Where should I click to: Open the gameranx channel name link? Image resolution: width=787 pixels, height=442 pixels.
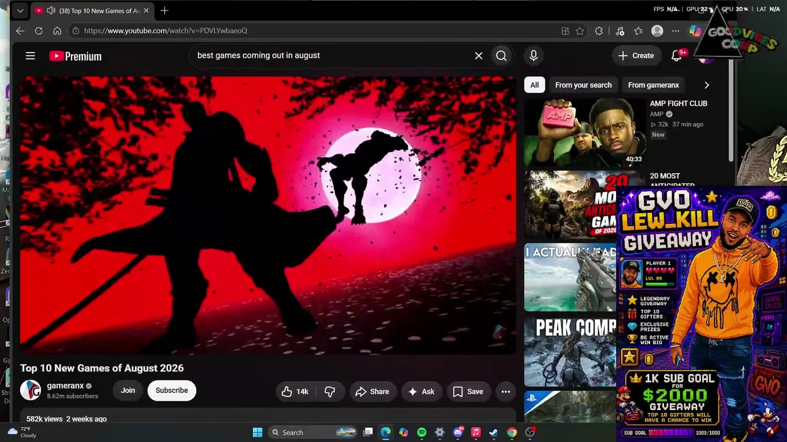pyautogui.click(x=65, y=386)
